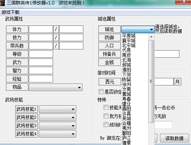
Task: Focus the 经验 input field
Action: click(x=41, y=79)
